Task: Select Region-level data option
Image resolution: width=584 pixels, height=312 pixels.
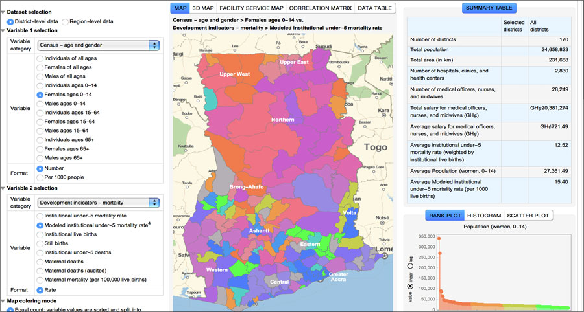Action: pos(64,21)
